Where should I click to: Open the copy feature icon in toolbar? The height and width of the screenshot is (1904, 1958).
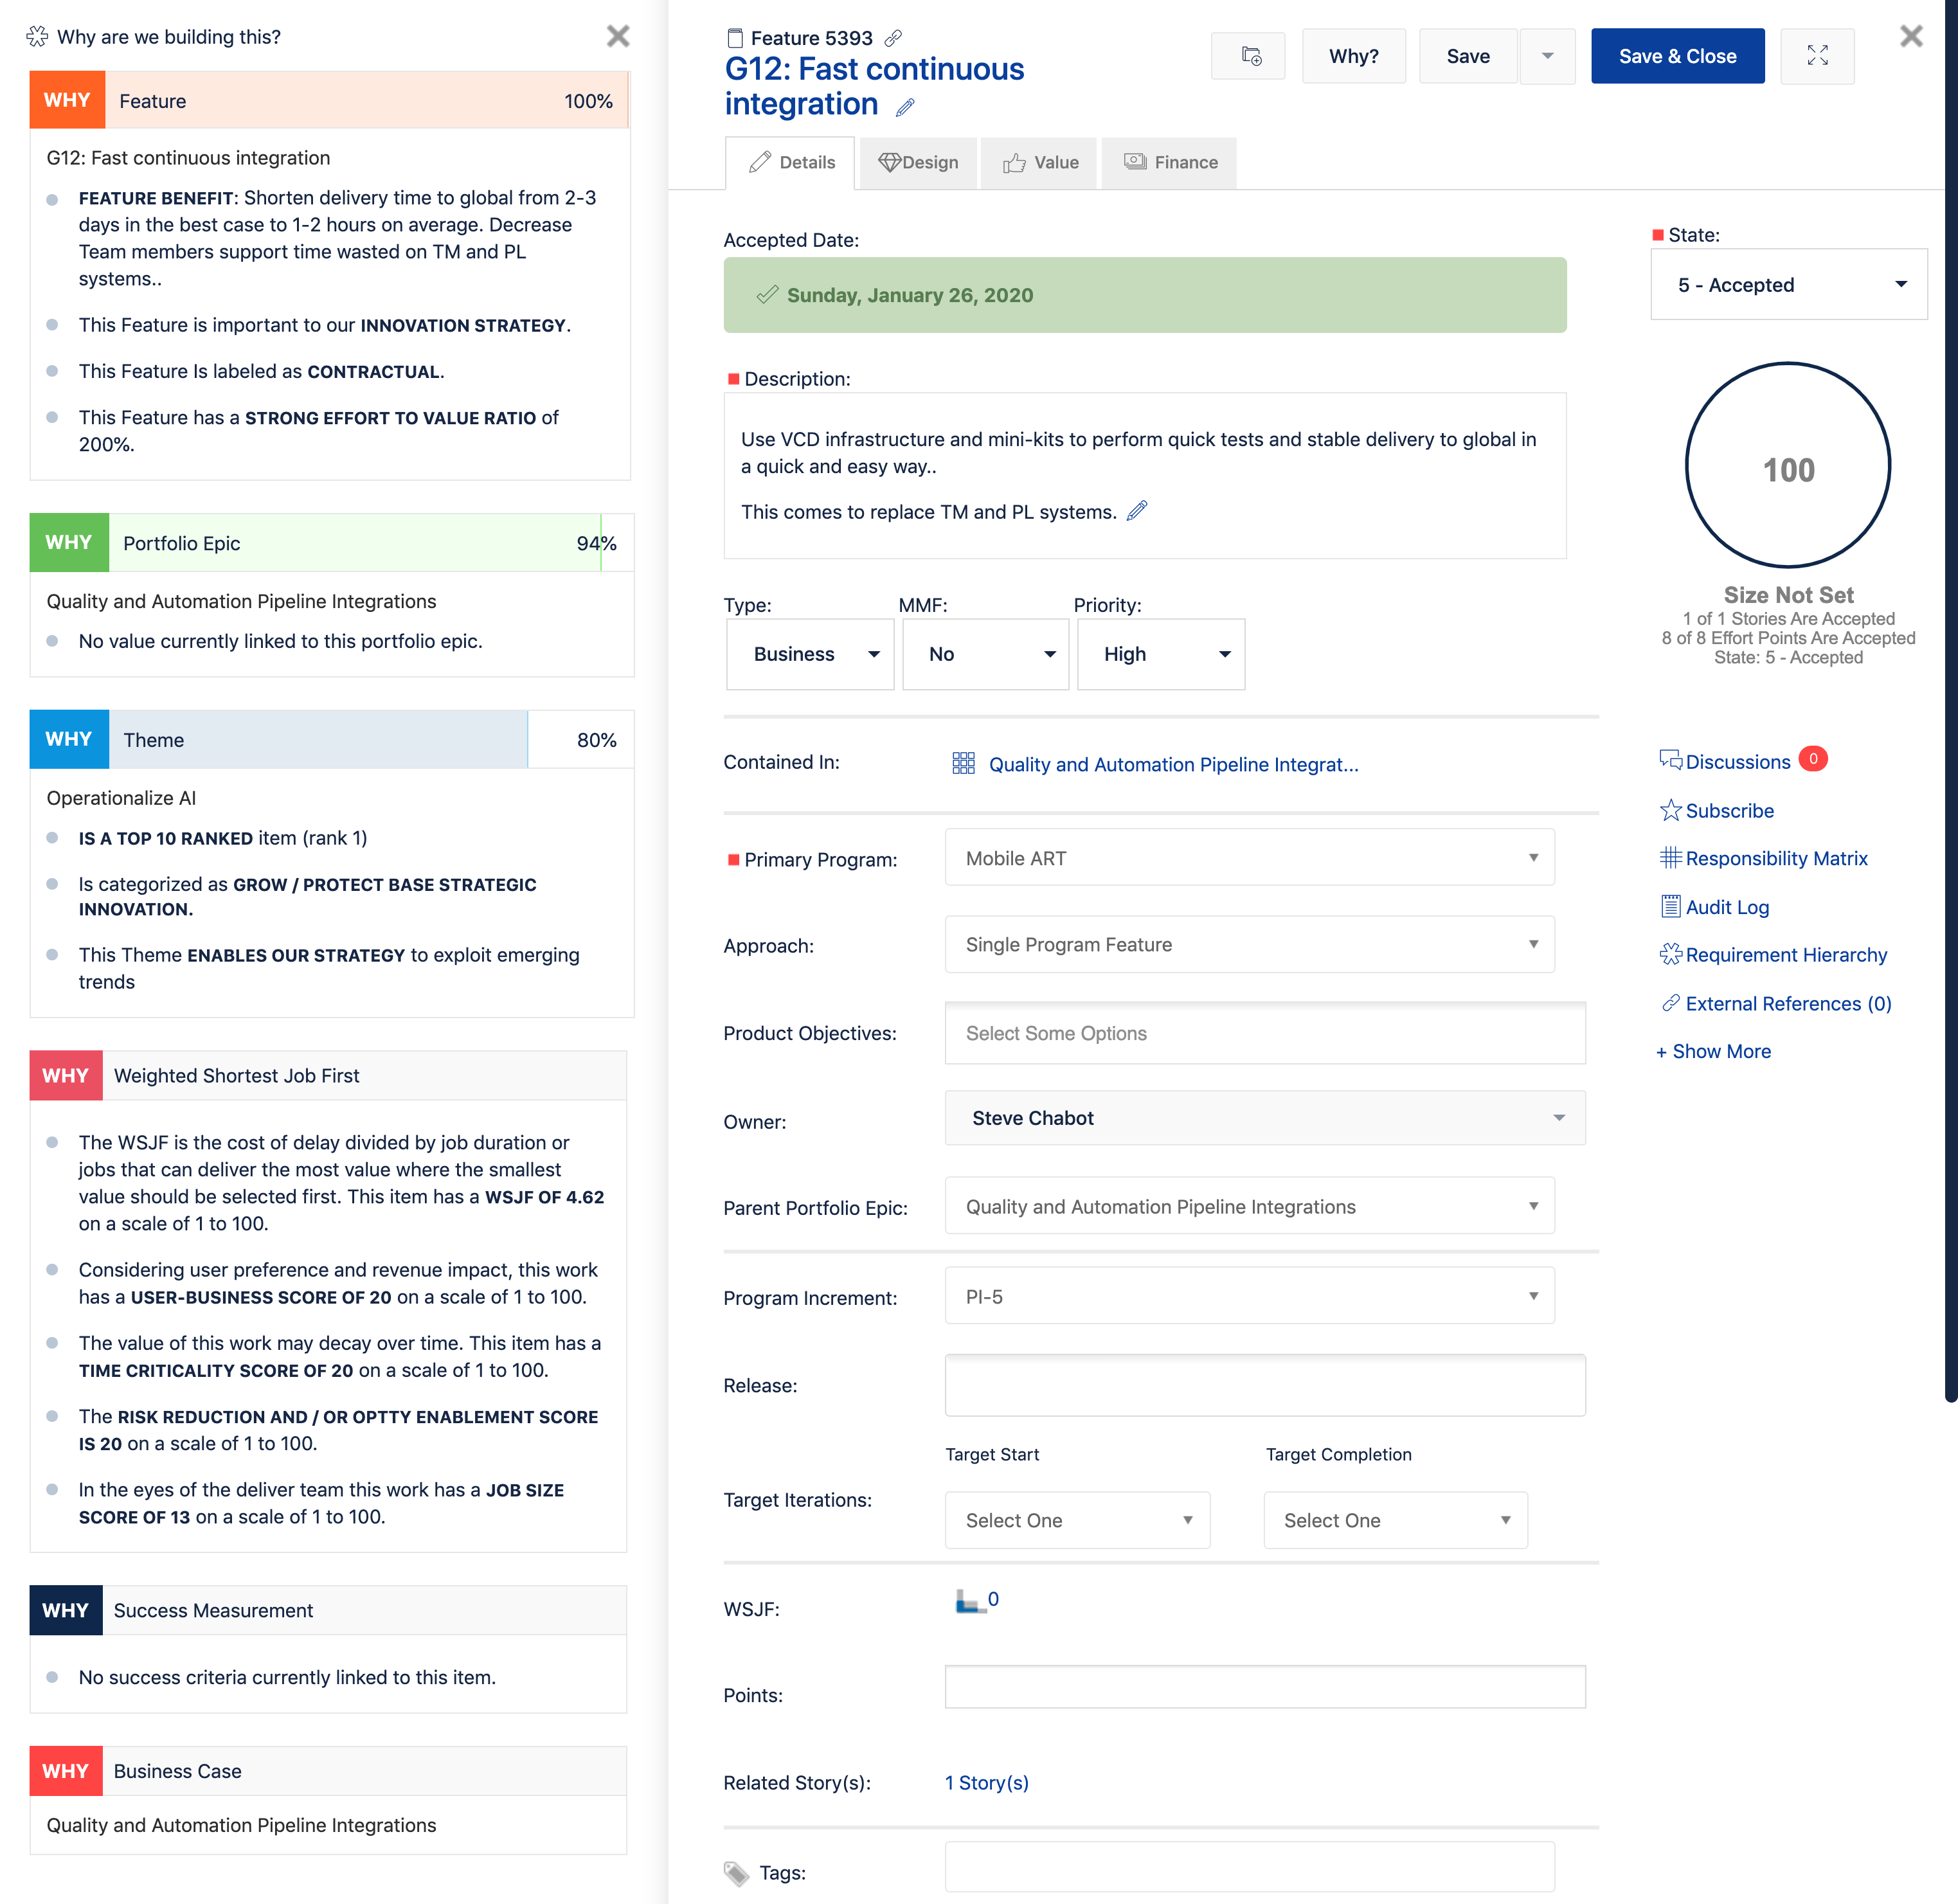coord(1248,56)
